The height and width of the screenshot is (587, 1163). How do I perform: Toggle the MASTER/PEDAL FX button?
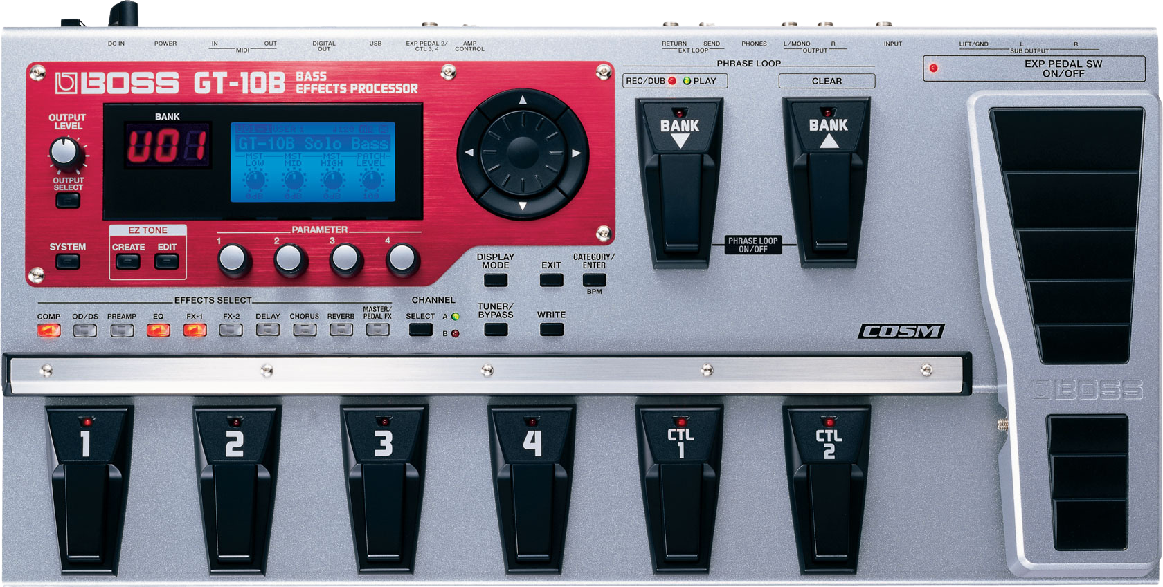(x=377, y=330)
